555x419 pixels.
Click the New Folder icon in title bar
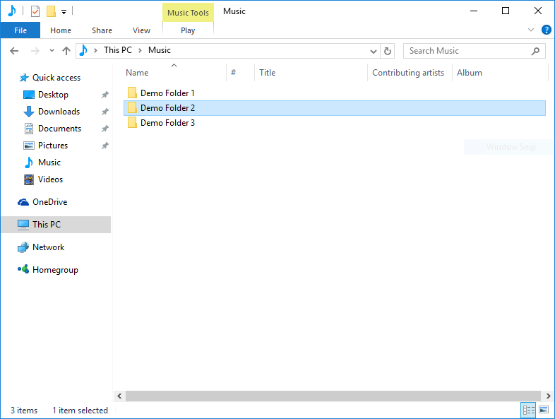pos(51,11)
